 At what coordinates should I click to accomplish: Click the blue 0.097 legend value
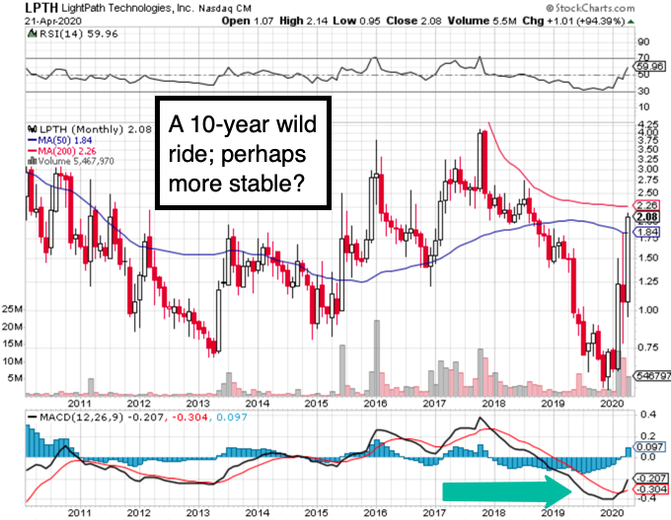(x=232, y=416)
